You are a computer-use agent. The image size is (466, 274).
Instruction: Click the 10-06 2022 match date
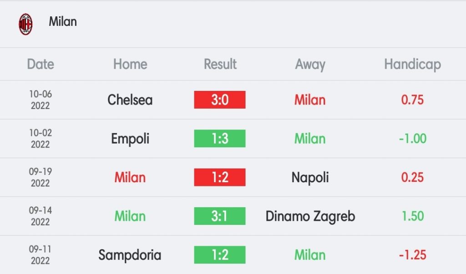(x=41, y=100)
